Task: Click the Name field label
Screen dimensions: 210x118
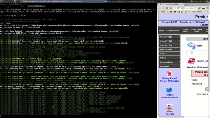Action: tap(194, 80)
